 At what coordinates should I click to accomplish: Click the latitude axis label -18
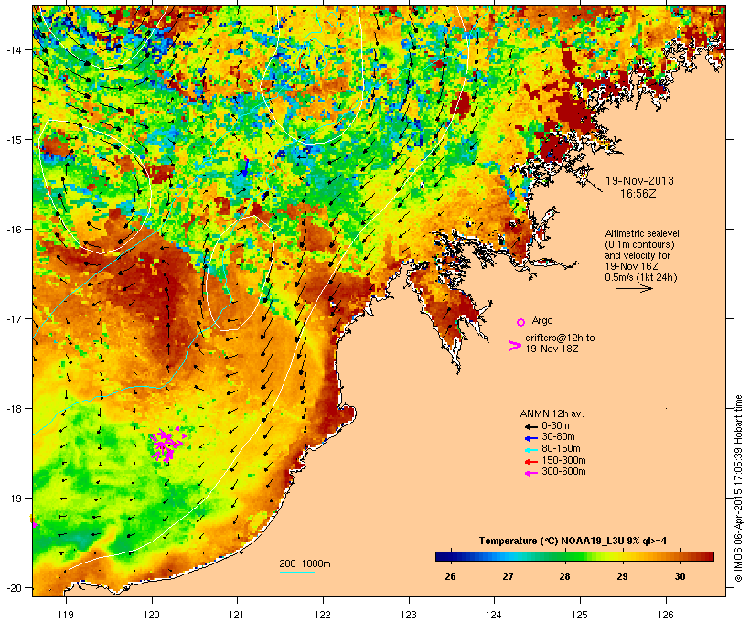[x=13, y=409]
